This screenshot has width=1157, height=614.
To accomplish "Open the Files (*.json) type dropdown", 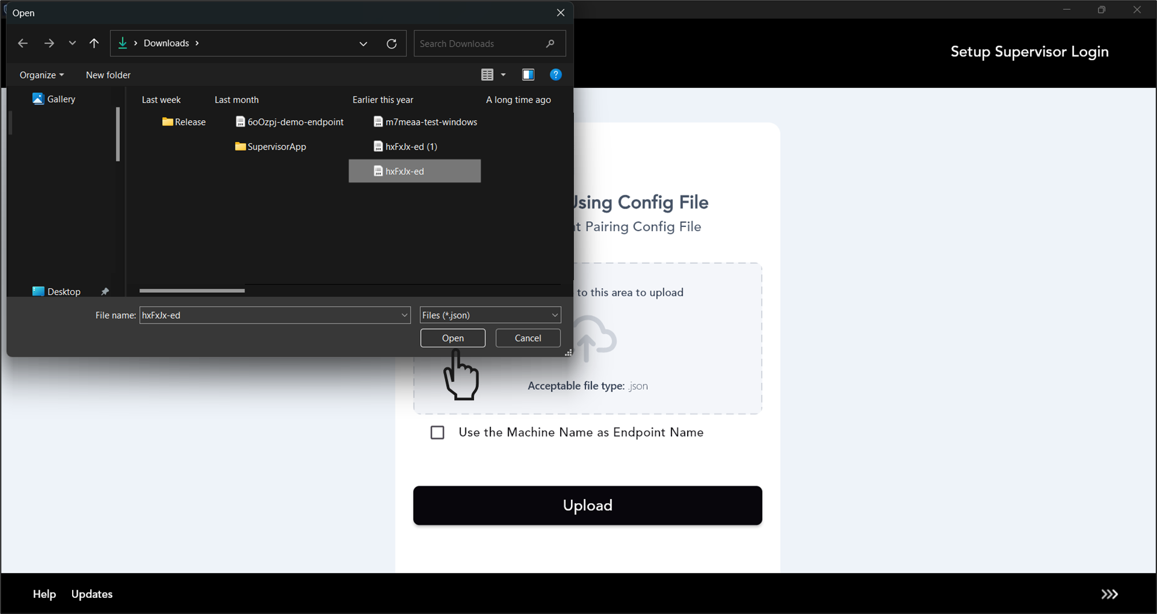I will (490, 315).
